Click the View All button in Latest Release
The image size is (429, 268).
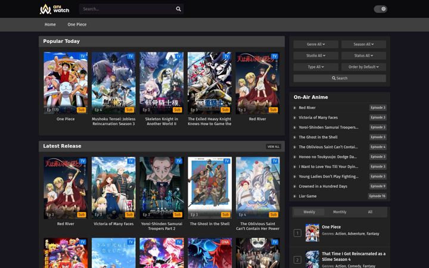[x=273, y=147]
